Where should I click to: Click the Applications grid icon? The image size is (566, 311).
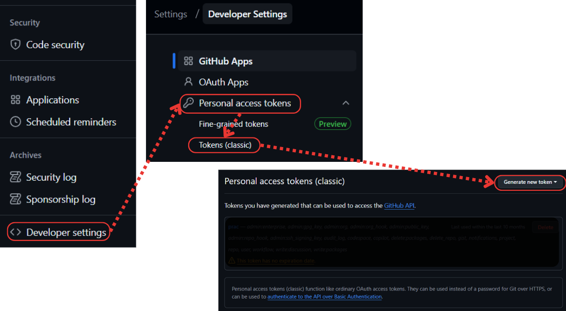coord(15,100)
